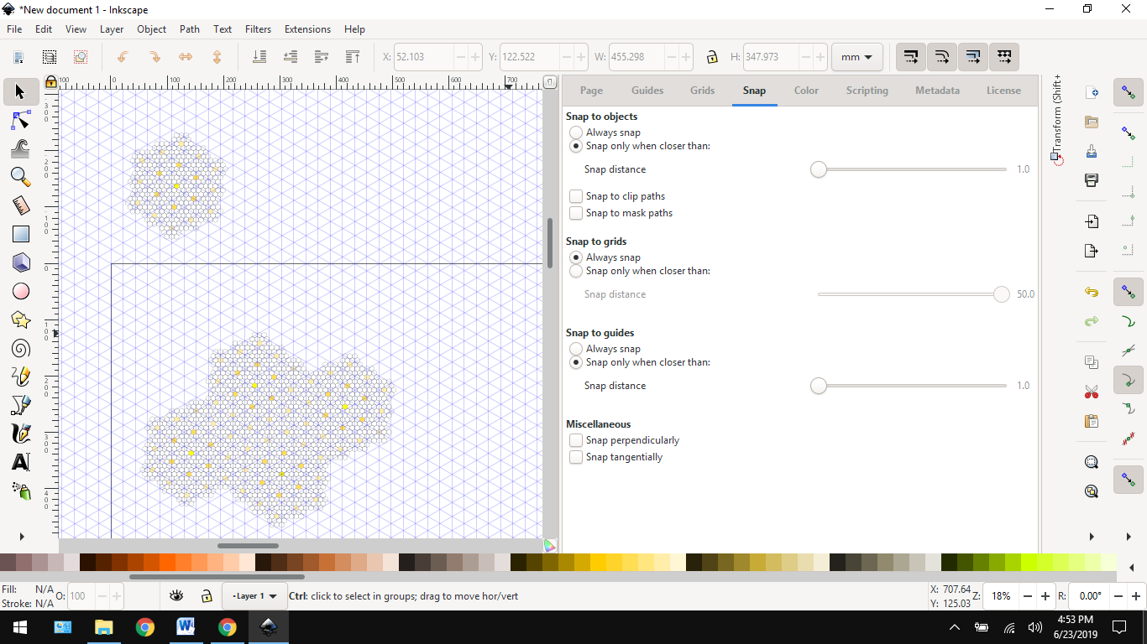1147x644 pixels.
Task: Select the Spray bucket tool
Action: click(x=21, y=491)
